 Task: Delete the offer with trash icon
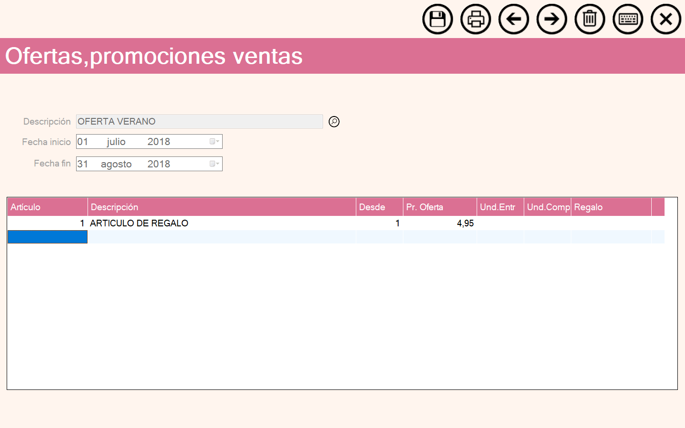[589, 19]
